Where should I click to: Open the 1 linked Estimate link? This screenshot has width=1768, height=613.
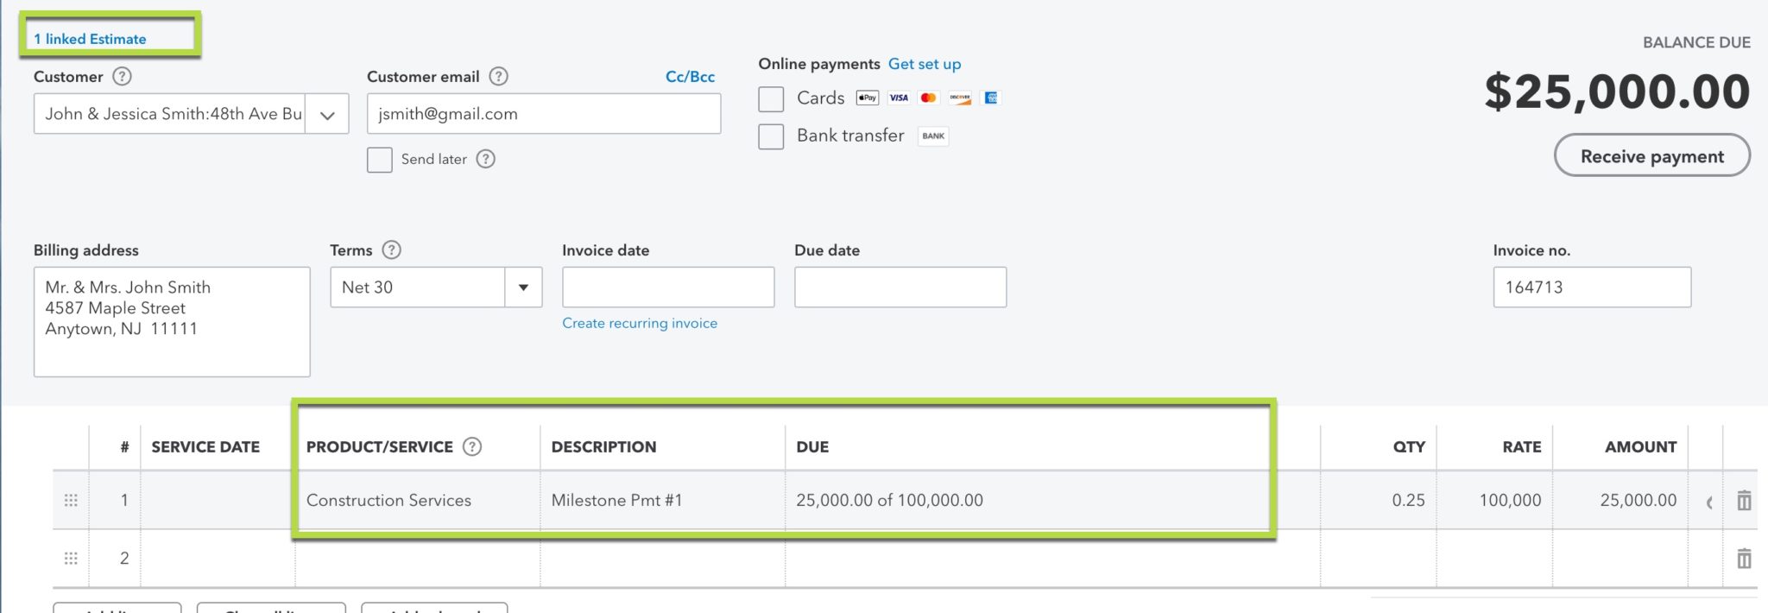coord(92,38)
